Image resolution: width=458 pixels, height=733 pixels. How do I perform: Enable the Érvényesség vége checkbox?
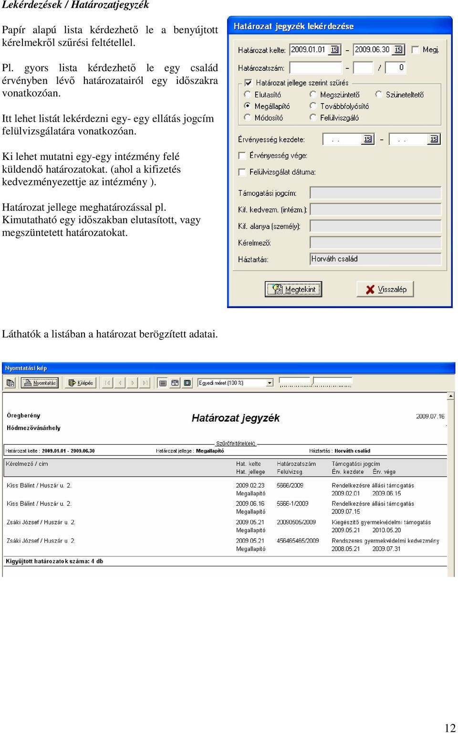(x=242, y=156)
